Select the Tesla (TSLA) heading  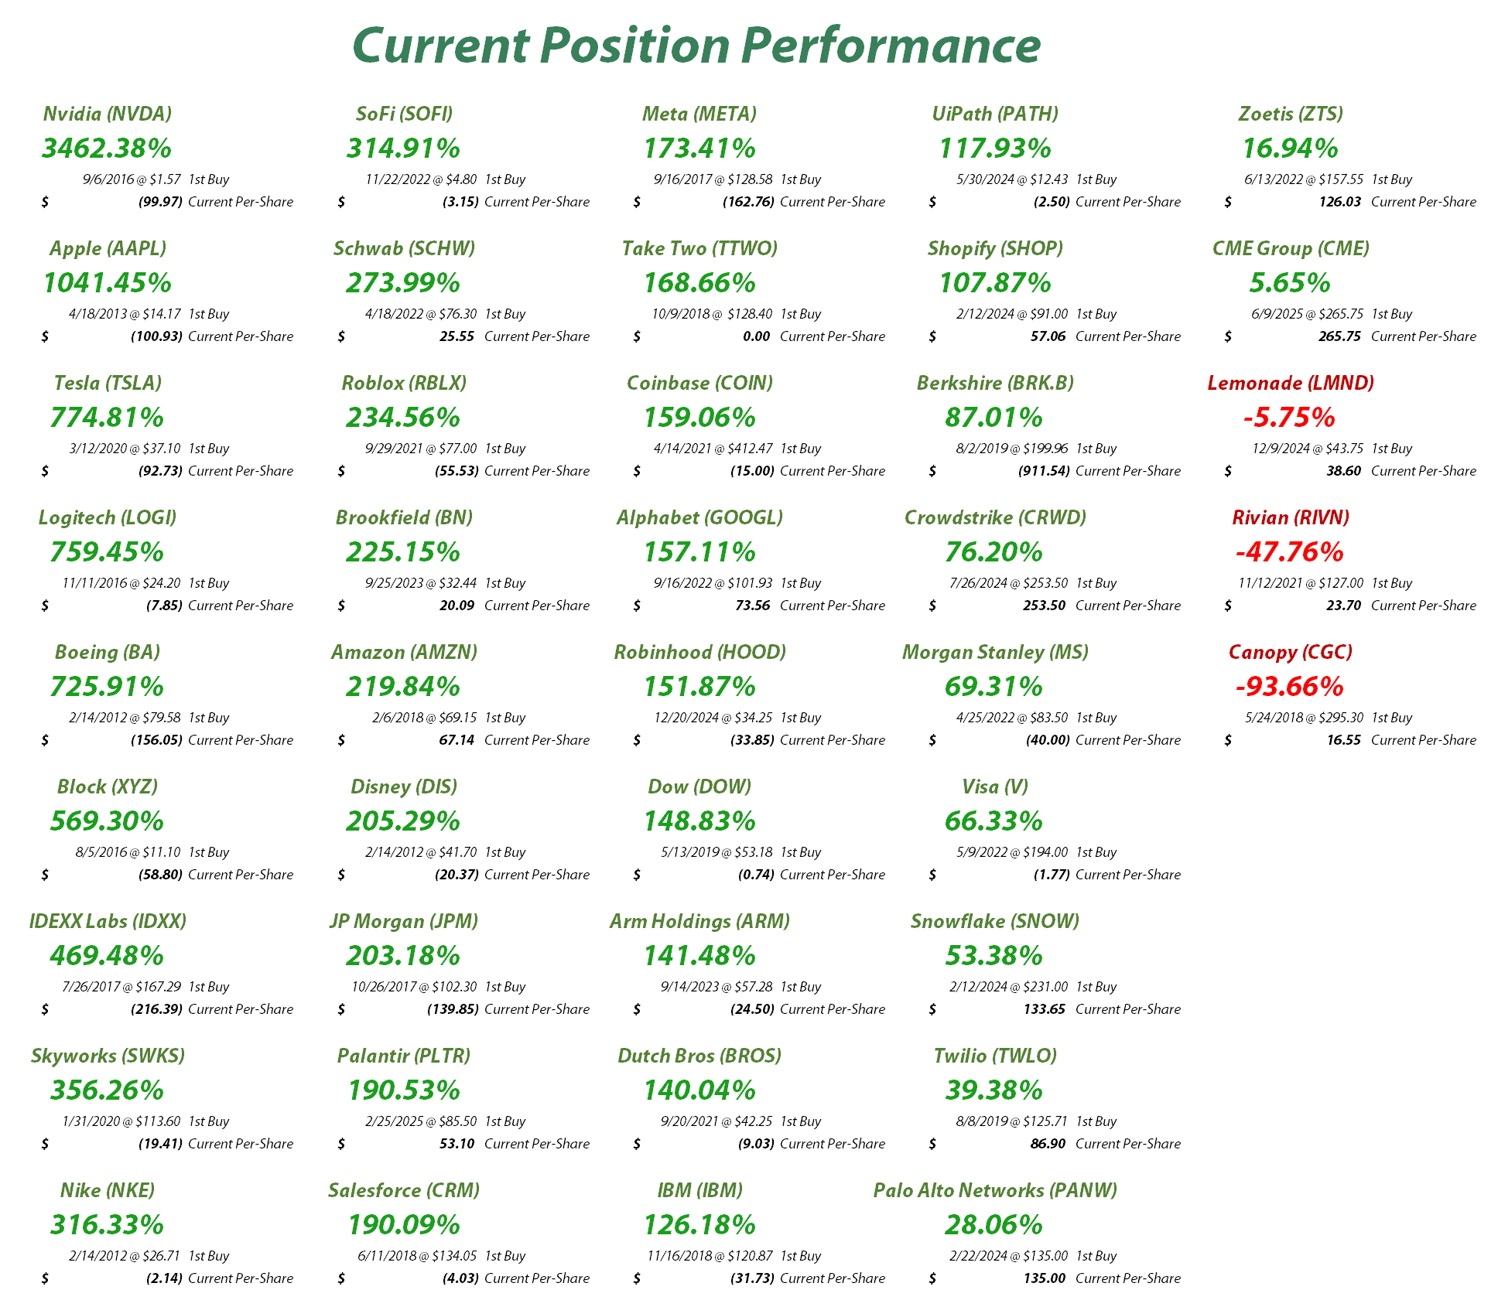[x=108, y=383]
